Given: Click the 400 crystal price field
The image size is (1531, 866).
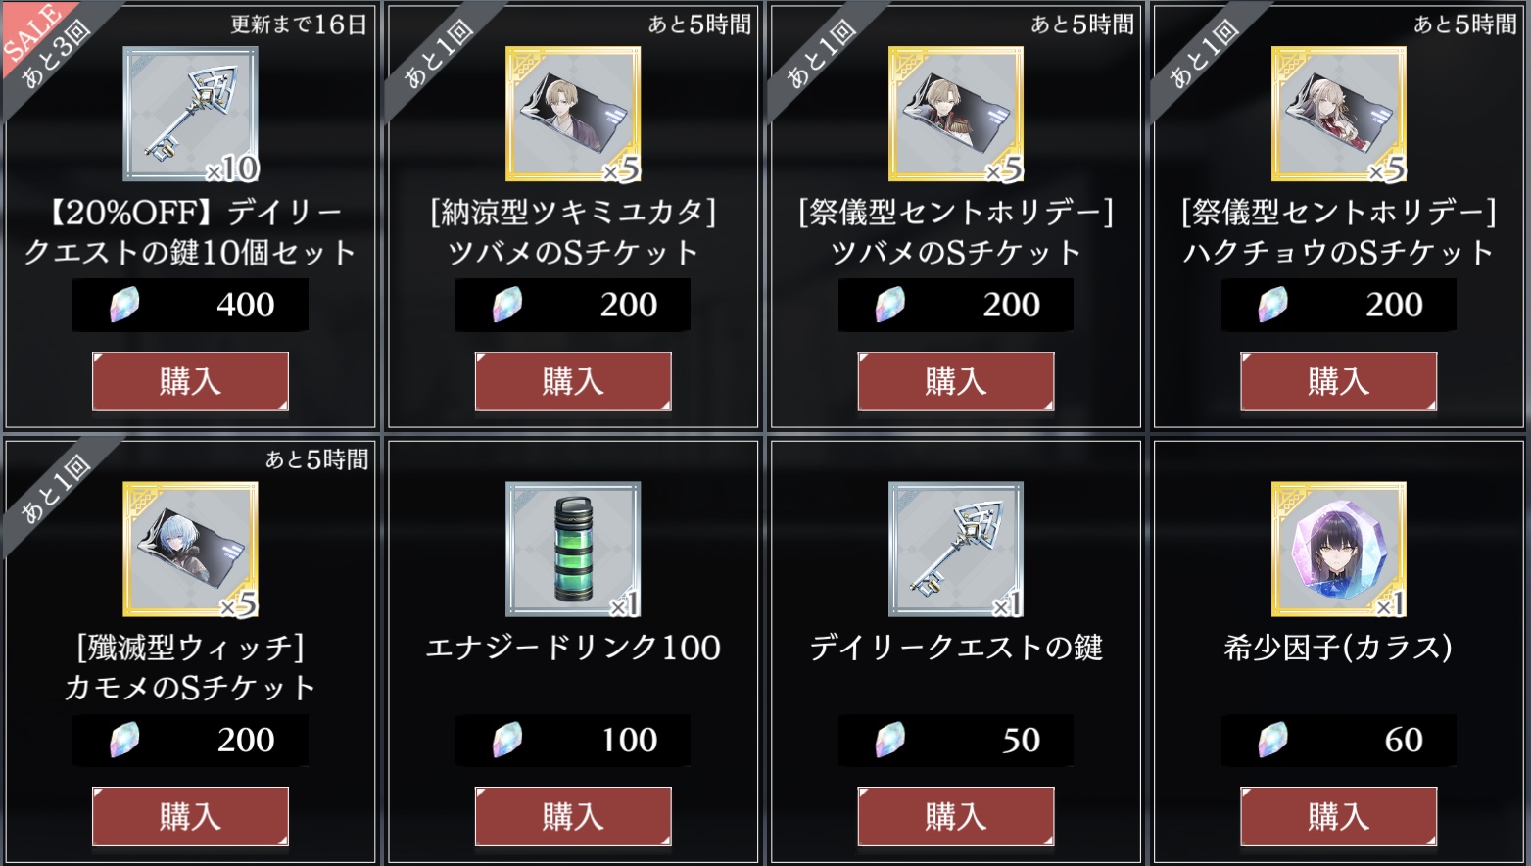Looking at the screenshot, I should (190, 305).
